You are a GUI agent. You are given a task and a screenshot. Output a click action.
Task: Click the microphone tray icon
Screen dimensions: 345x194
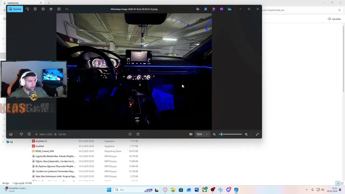click(312, 190)
